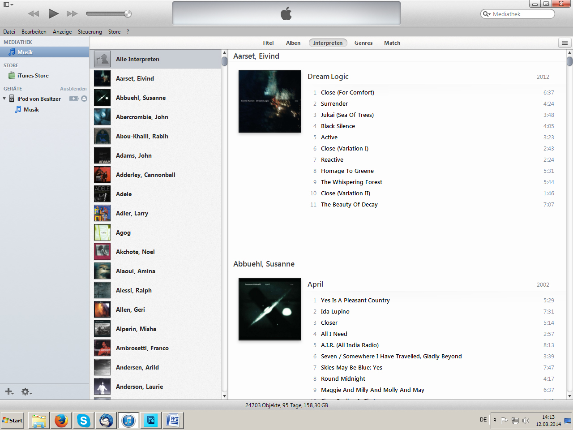
Task: Click the volume slider knob
Action: click(x=128, y=14)
